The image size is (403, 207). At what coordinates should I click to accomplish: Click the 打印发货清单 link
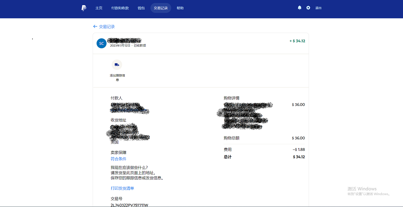point(122,188)
